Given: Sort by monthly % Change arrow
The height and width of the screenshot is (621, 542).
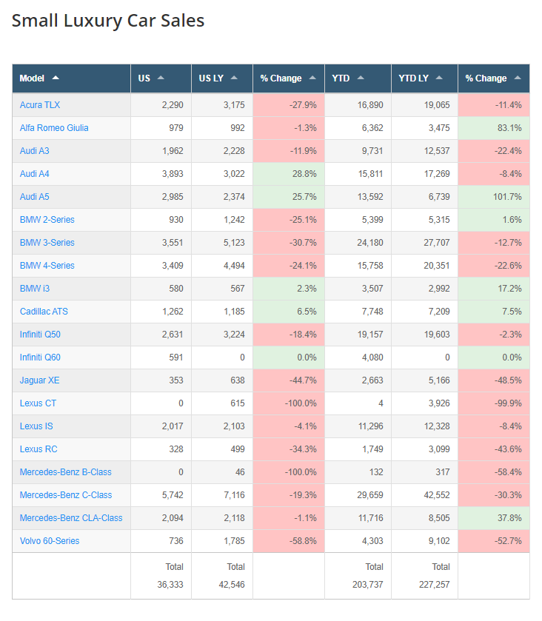Looking at the screenshot, I should click(x=312, y=78).
